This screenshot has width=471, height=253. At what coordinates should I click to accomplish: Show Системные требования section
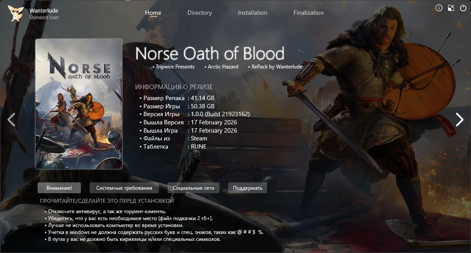click(124, 188)
